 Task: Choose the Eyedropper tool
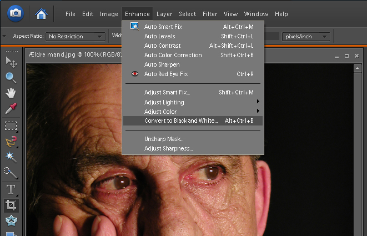(x=11, y=109)
